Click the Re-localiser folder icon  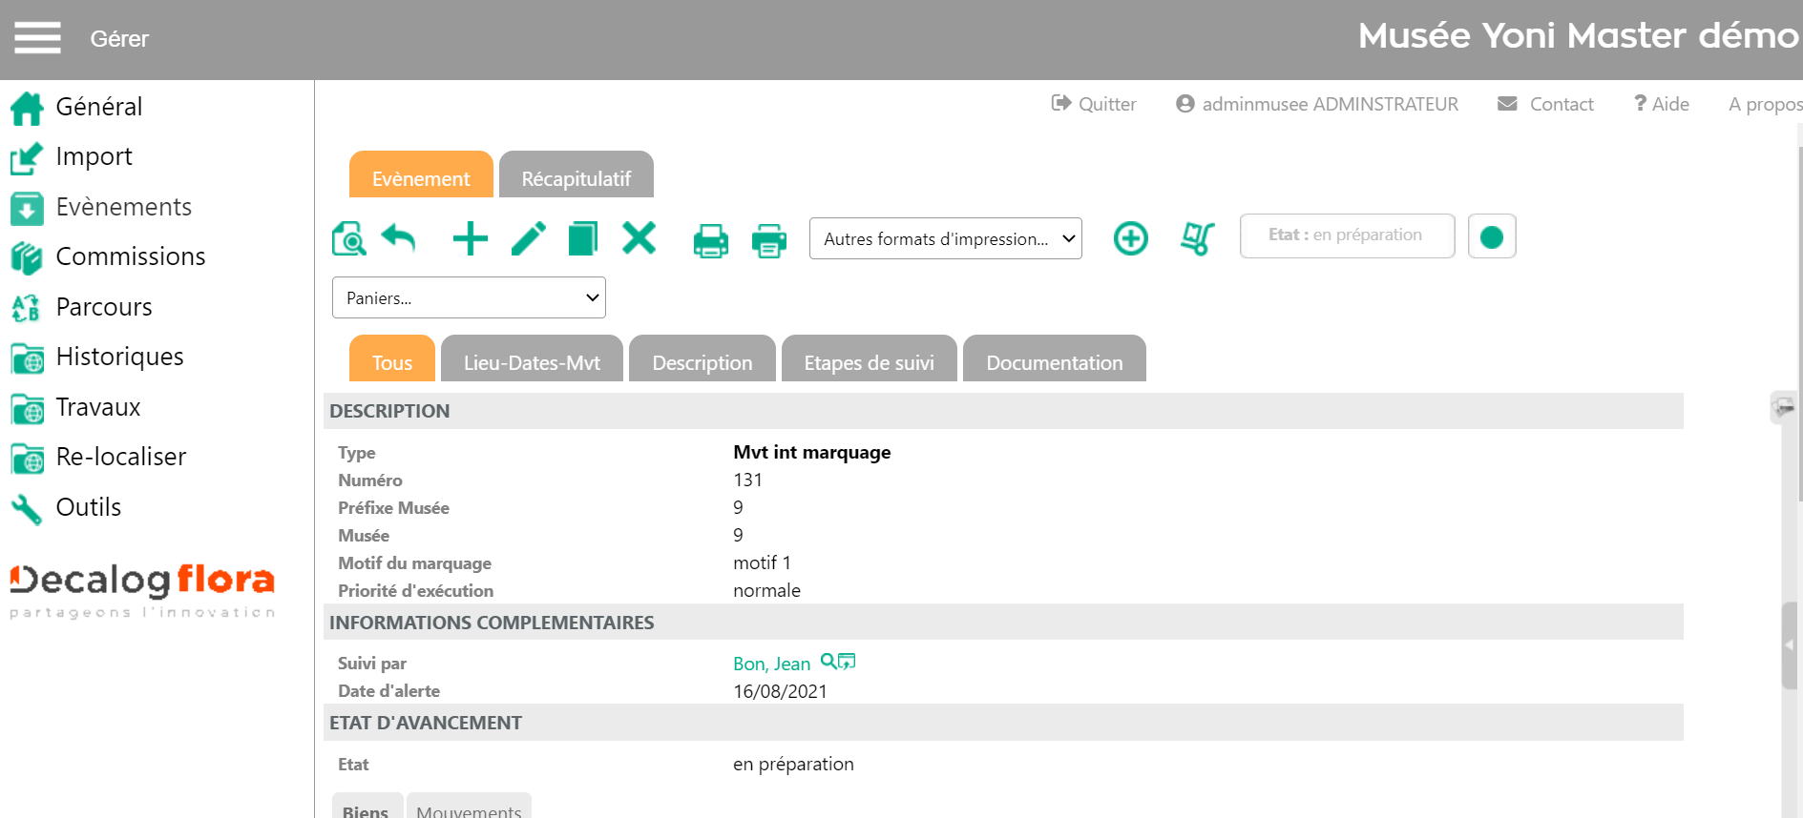pos(27,458)
